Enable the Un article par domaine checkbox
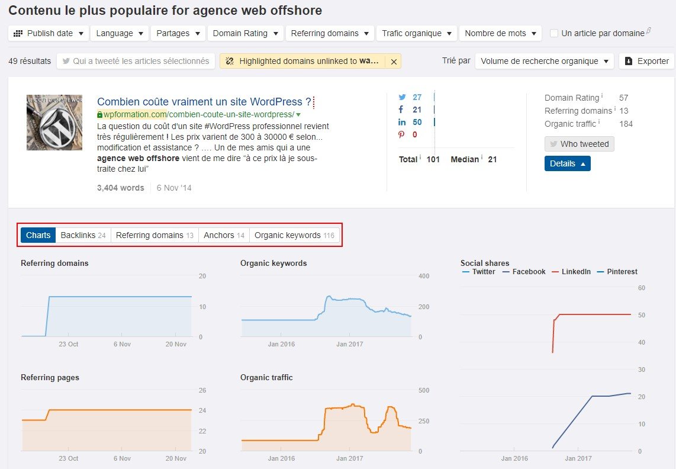The image size is (676, 469). pyautogui.click(x=554, y=33)
